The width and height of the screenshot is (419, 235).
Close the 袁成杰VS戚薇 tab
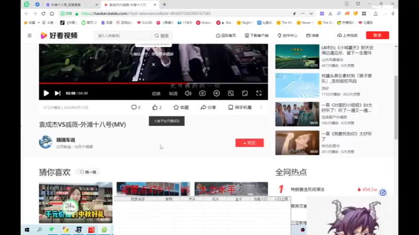pyautogui.click(x=155, y=5)
